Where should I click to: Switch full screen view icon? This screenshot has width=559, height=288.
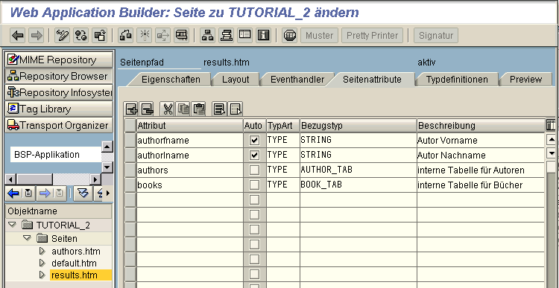point(245,35)
